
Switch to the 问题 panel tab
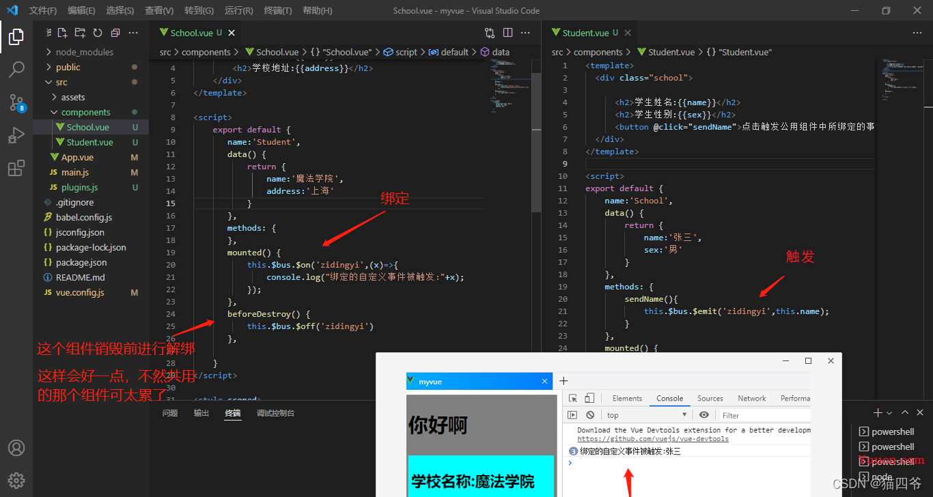coord(170,413)
